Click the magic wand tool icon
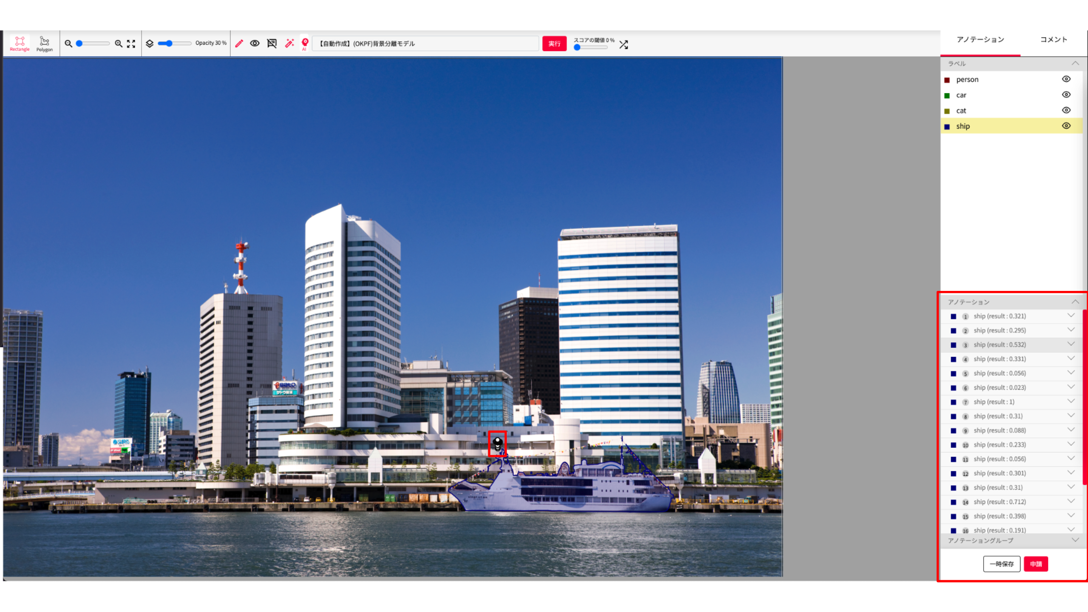 point(289,43)
